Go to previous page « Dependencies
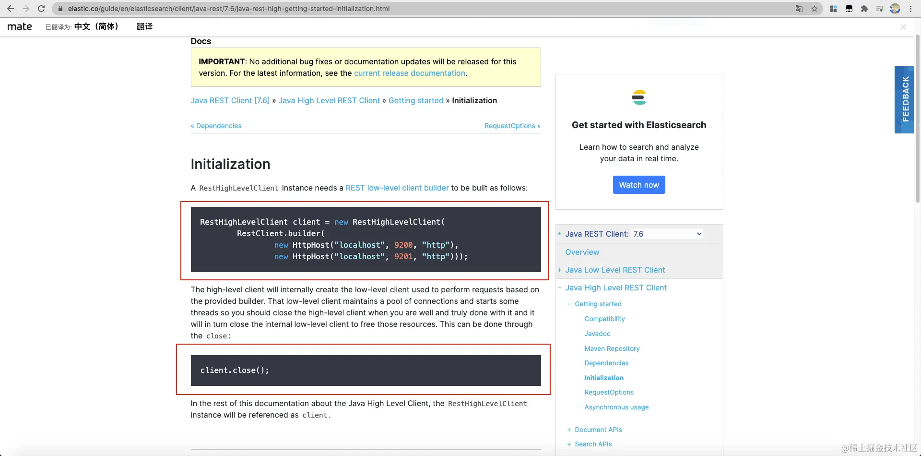 tap(216, 126)
